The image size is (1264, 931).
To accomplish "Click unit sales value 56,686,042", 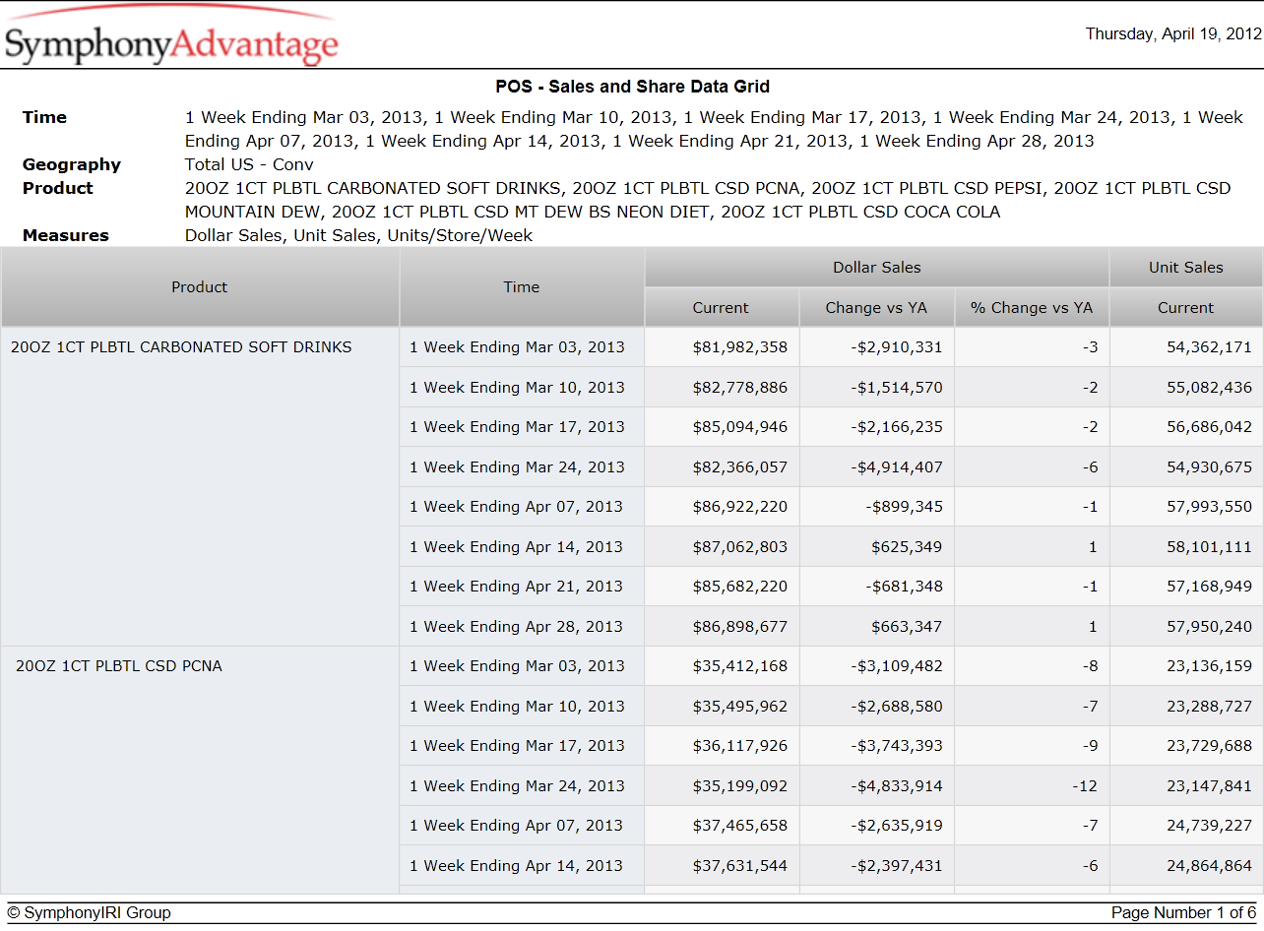I will tap(1210, 427).
